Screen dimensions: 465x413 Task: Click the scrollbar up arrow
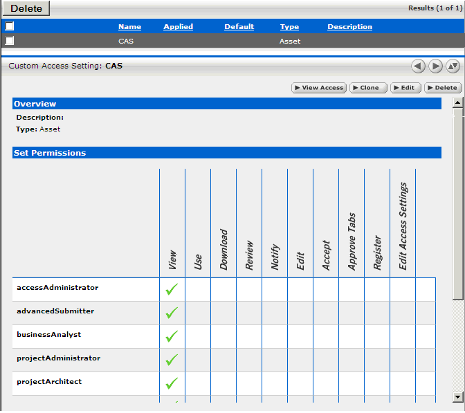pyautogui.click(x=458, y=102)
